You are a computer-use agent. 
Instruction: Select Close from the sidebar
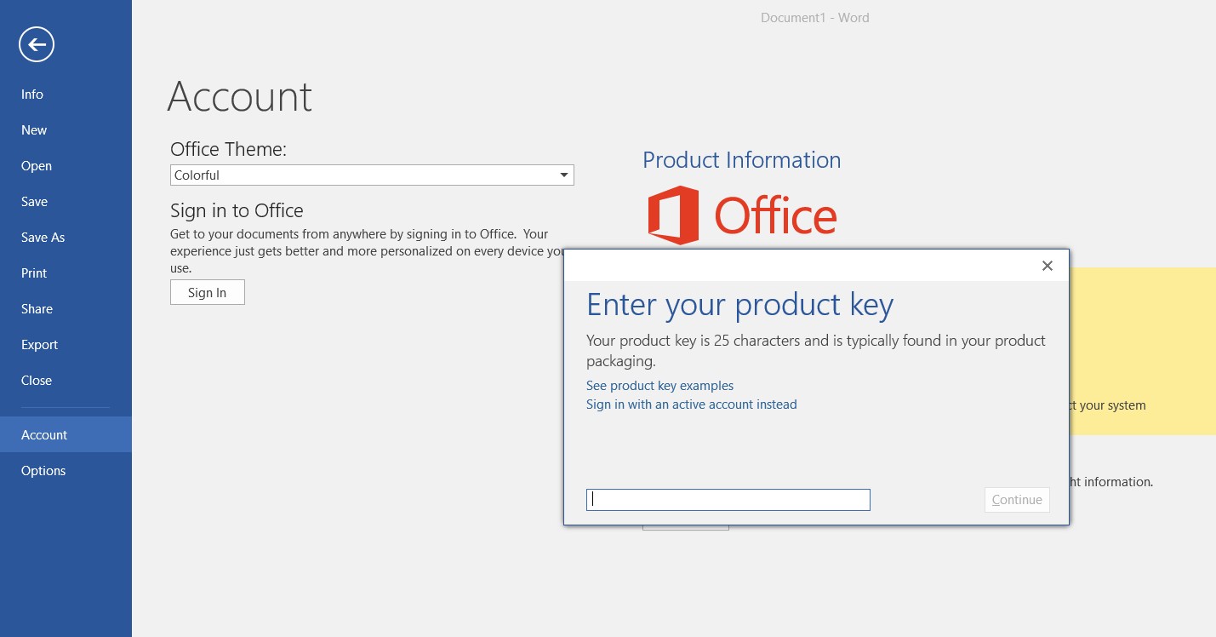coord(36,380)
